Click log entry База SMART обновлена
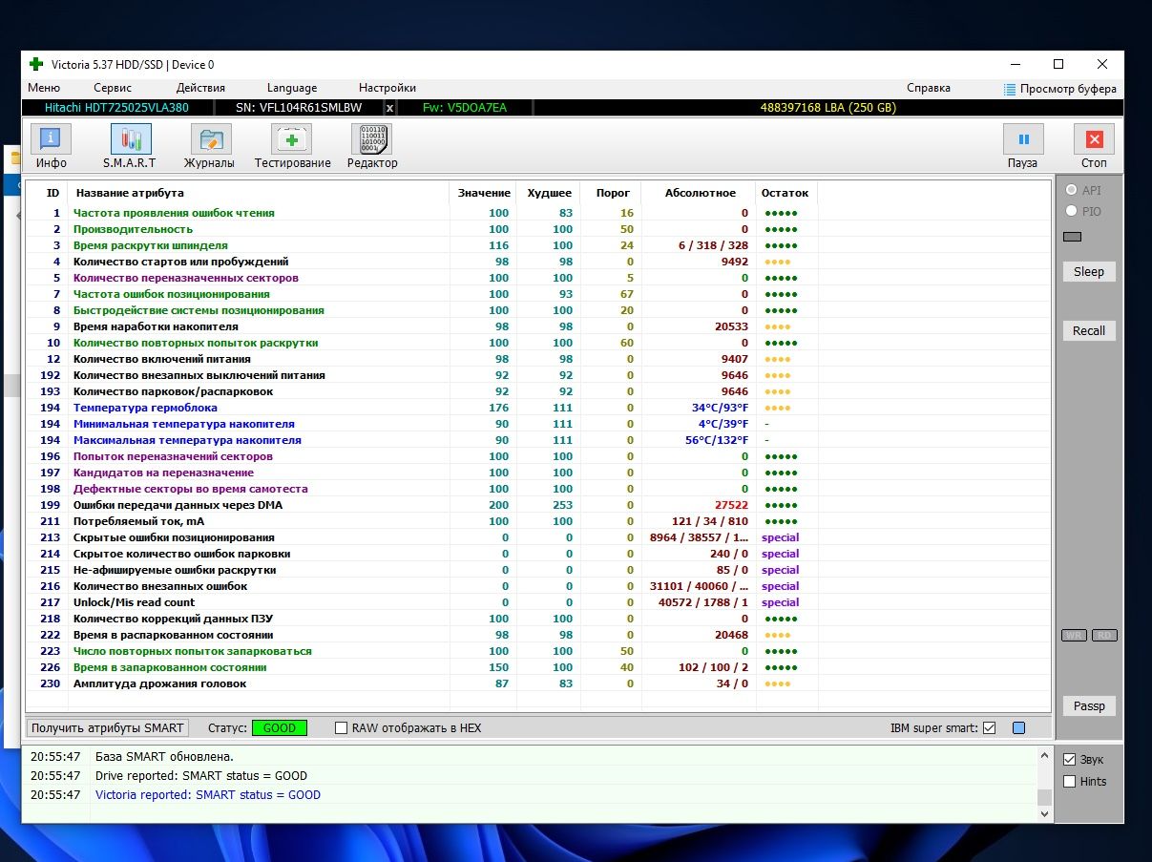1152x862 pixels. pyautogui.click(x=164, y=757)
